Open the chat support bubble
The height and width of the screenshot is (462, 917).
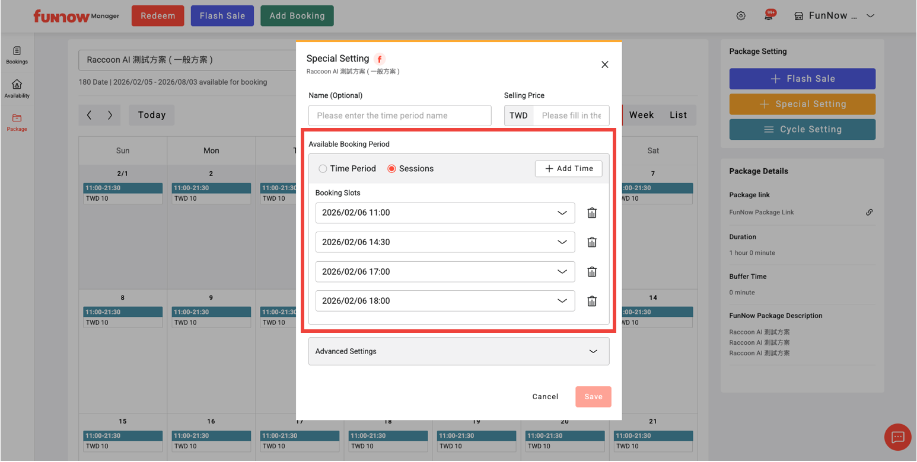(x=897, y=437)
